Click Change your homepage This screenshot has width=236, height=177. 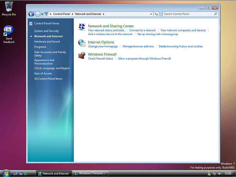pyautogui.click(x=103, y=46)
